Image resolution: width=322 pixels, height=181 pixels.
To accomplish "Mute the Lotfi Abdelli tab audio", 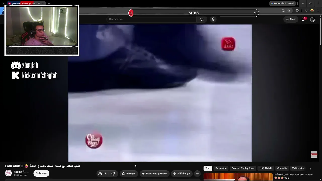I will [39, 3].
